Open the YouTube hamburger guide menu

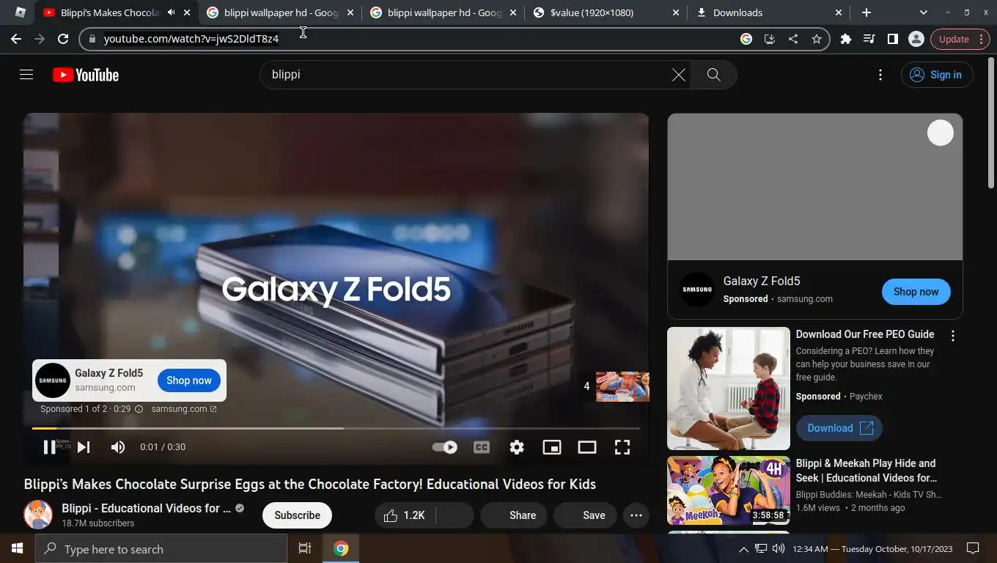point(26,74)
